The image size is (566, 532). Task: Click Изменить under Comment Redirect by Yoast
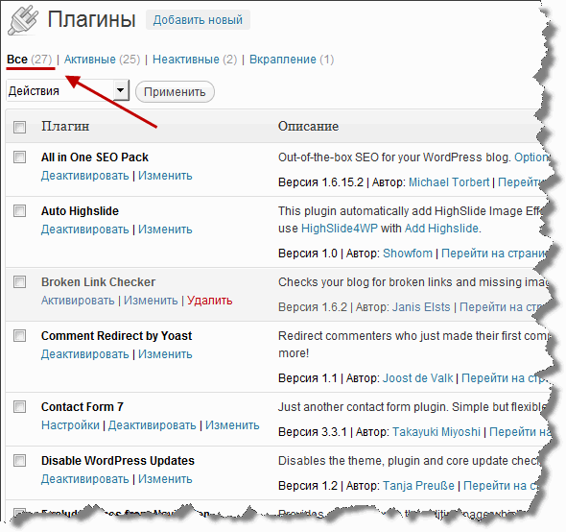pyautogui.click(x=165, y=353)
